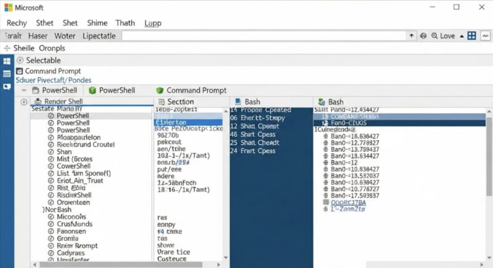Switch to the Command Prompt tab
This screenshot has width=493, height=268.
pyautogui.click(x=191, y=90)
